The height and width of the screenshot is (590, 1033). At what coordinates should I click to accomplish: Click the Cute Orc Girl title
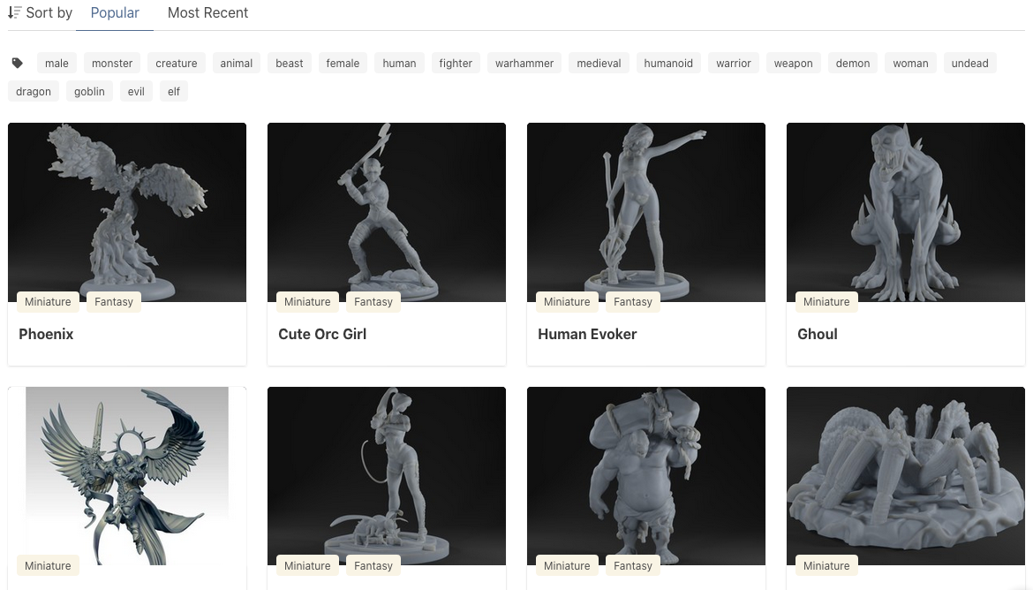(322, 334)
